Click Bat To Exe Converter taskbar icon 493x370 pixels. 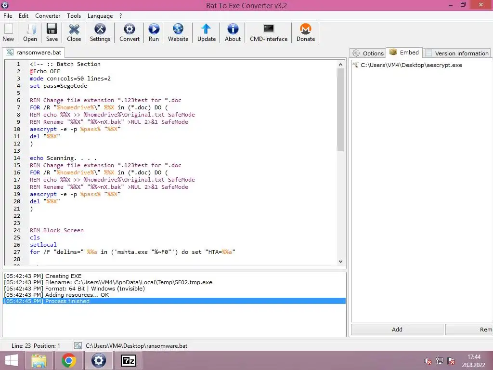[98, 360]
